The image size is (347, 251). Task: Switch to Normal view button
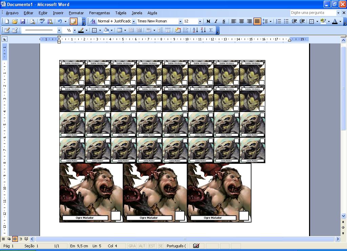click(3, 239)
